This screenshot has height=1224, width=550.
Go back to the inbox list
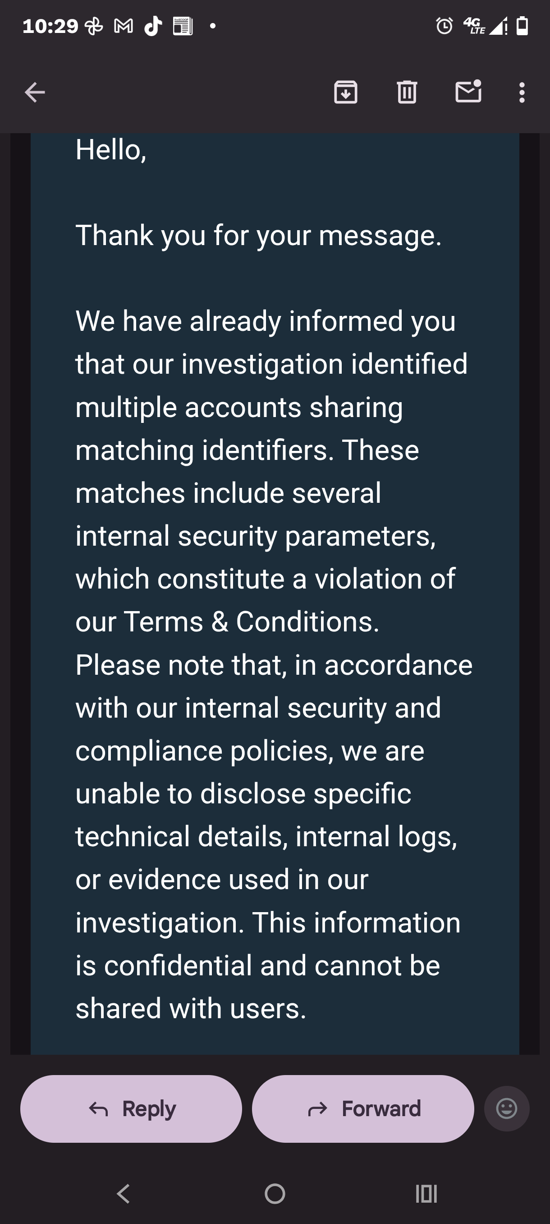35,92
